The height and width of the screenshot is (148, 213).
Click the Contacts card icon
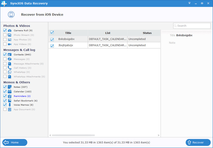[9, 54]
